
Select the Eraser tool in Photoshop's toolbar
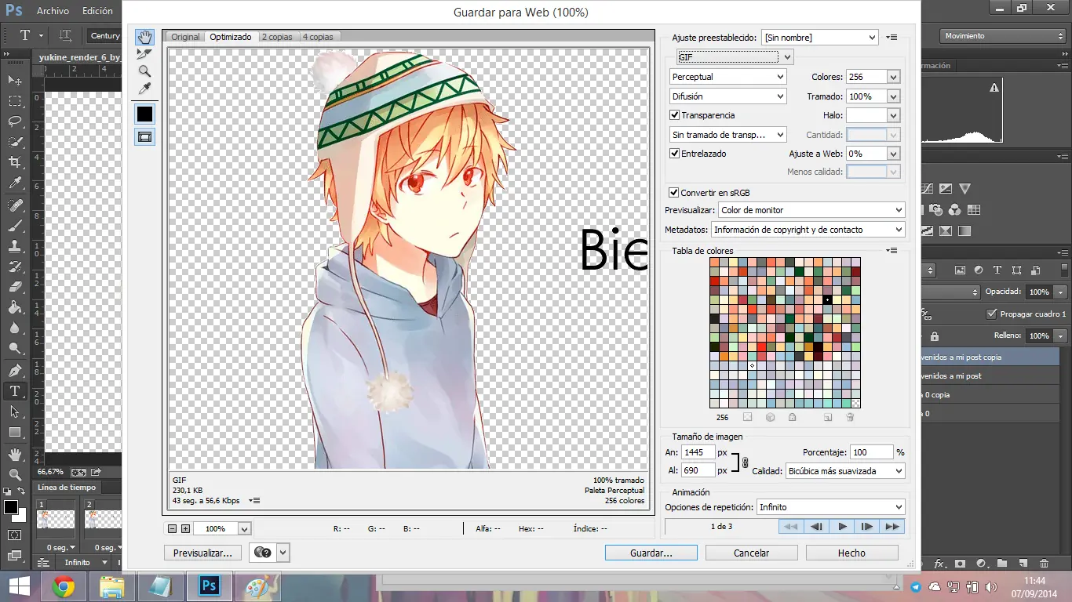coord(15,287)
